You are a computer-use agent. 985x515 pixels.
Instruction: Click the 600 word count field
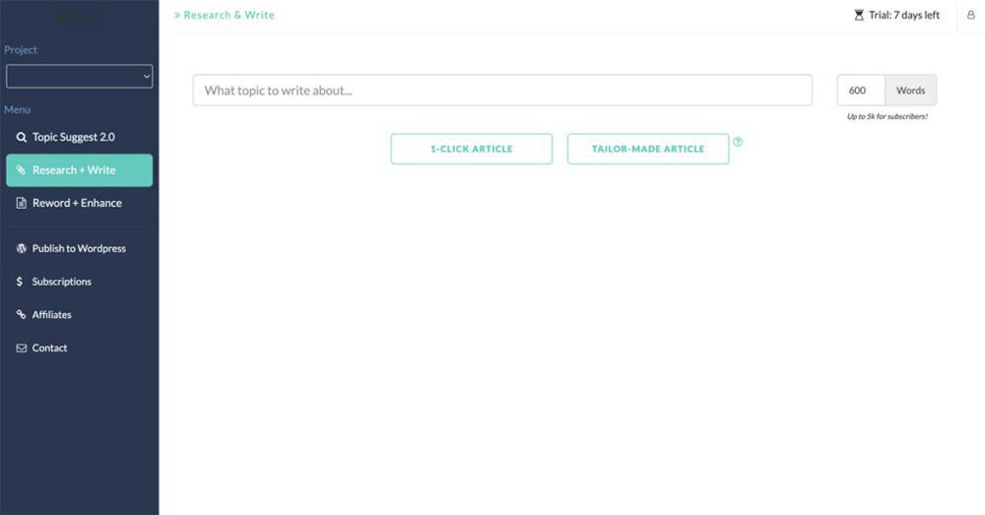(861, 91)
